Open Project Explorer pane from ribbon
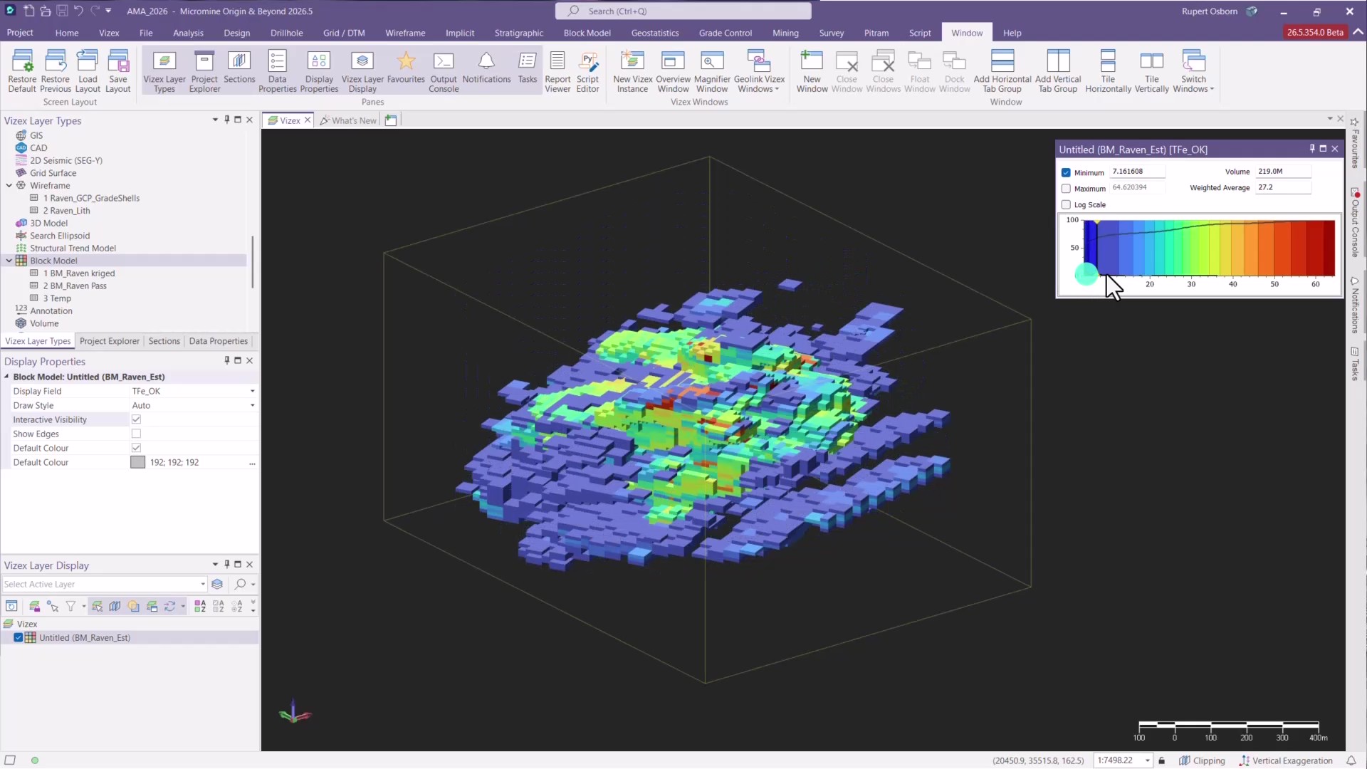 pos(204,70)
